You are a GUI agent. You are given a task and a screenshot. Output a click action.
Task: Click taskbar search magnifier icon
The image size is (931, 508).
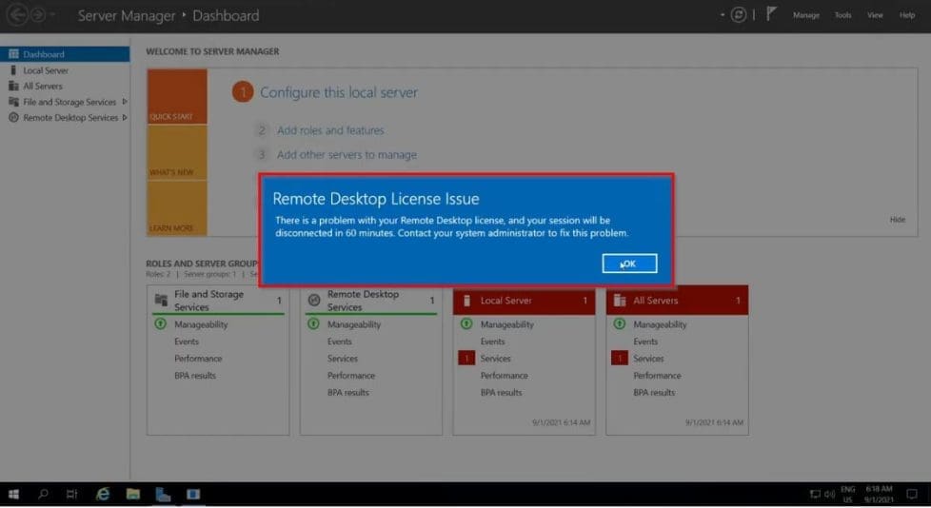[x=44, y=495]
